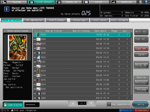150x112 pixels.
Task: Select job 2283 thumbnail icon
Action: [38, 98]
